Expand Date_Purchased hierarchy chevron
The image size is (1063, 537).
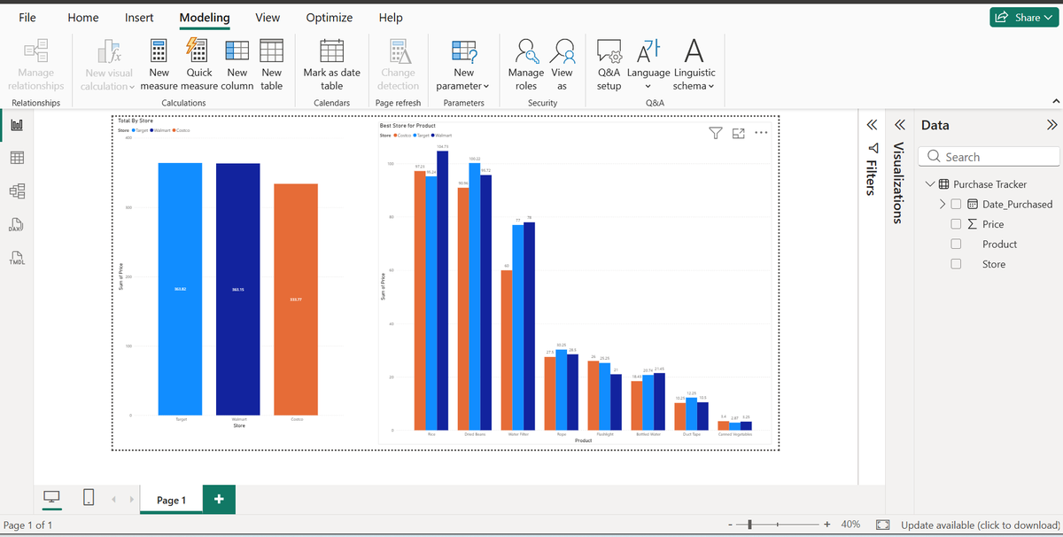tap(943, 204)
